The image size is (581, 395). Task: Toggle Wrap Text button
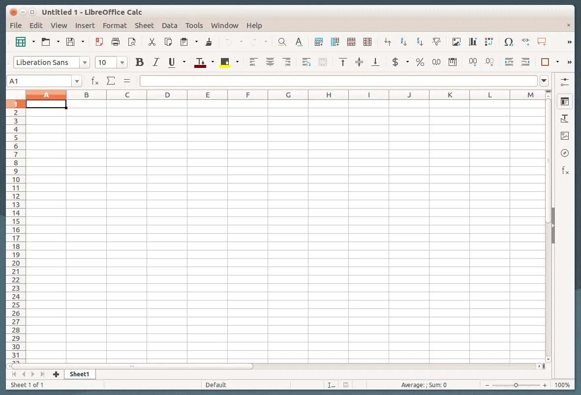pyautogui.click(x=306, y=62)
